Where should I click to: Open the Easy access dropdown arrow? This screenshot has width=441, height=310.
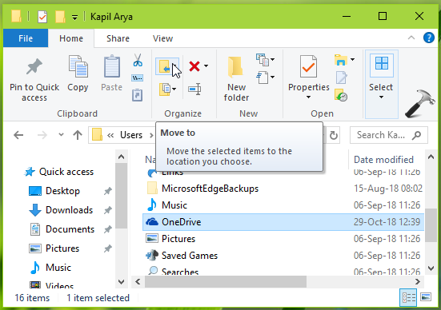tap(273, 77)
